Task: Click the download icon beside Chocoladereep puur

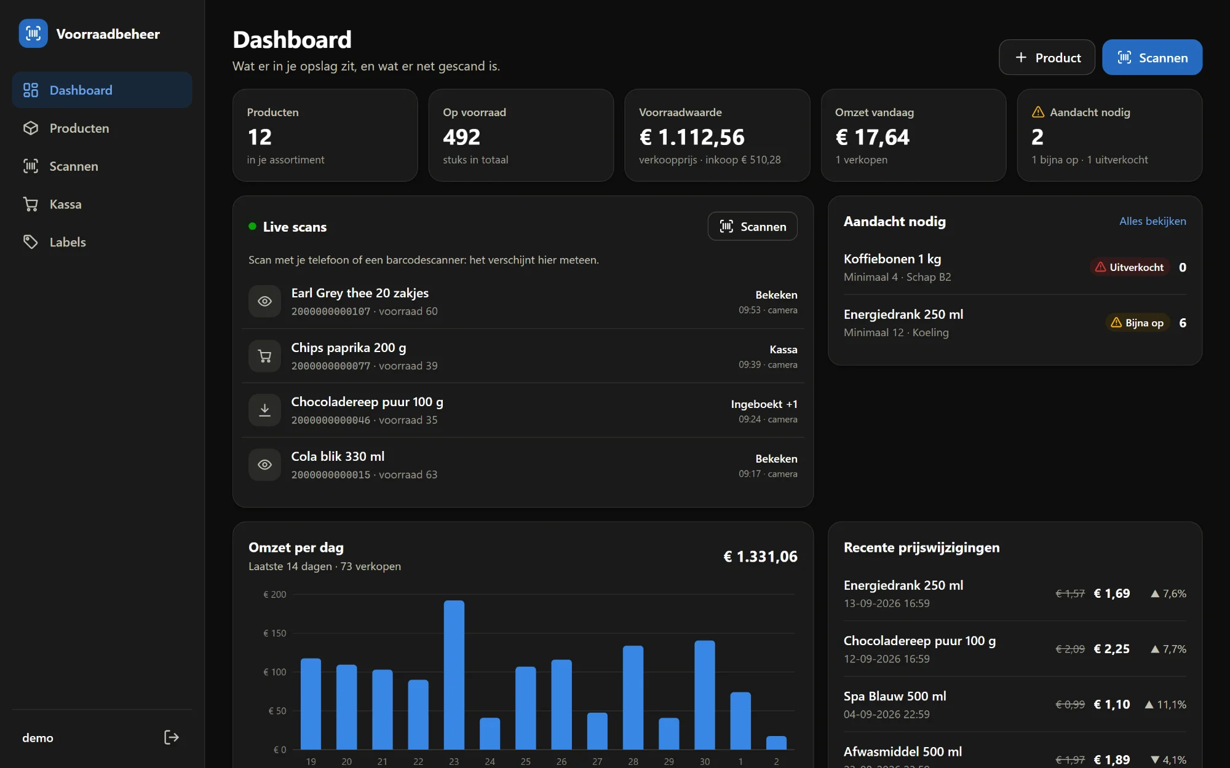Action: (264, 410)
